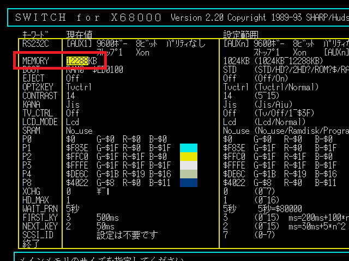Click the (Lcd/Normal) range text

point(280,122)
